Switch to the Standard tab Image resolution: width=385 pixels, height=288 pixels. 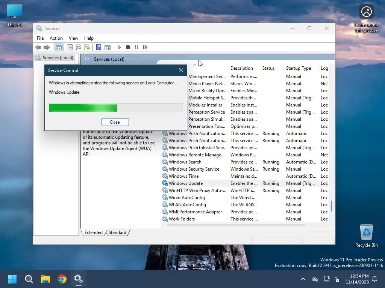click(117, 232)
